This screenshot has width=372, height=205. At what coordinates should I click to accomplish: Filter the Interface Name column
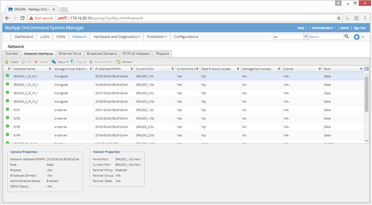click(x=50, y=69)
